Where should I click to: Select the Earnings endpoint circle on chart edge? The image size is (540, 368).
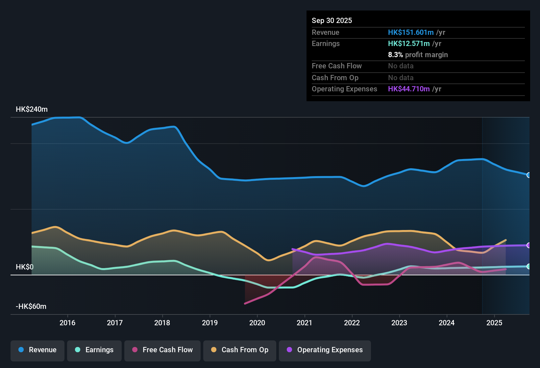pos(529,267)
